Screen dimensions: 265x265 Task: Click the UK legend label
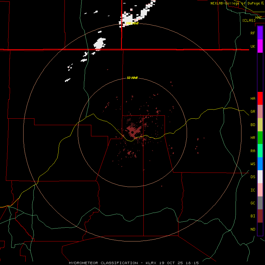pos(253,46)
